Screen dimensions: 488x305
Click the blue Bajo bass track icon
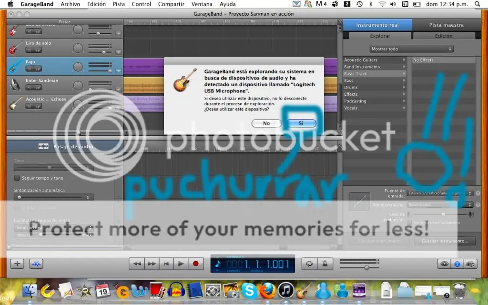[15, 66]
